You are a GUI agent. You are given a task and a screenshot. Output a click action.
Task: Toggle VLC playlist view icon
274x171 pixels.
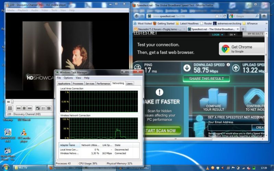tap(44, 108)
